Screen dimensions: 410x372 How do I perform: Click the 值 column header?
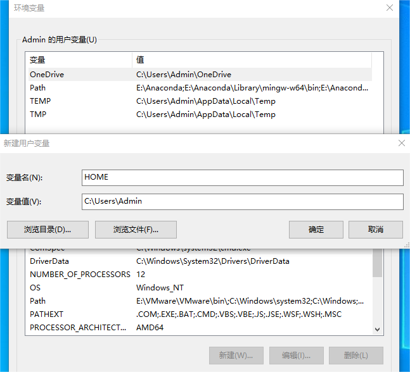point(251,60)
